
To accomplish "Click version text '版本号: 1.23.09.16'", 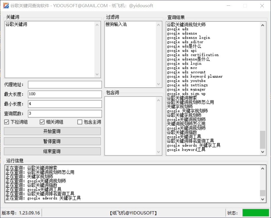I will [21, 213].
